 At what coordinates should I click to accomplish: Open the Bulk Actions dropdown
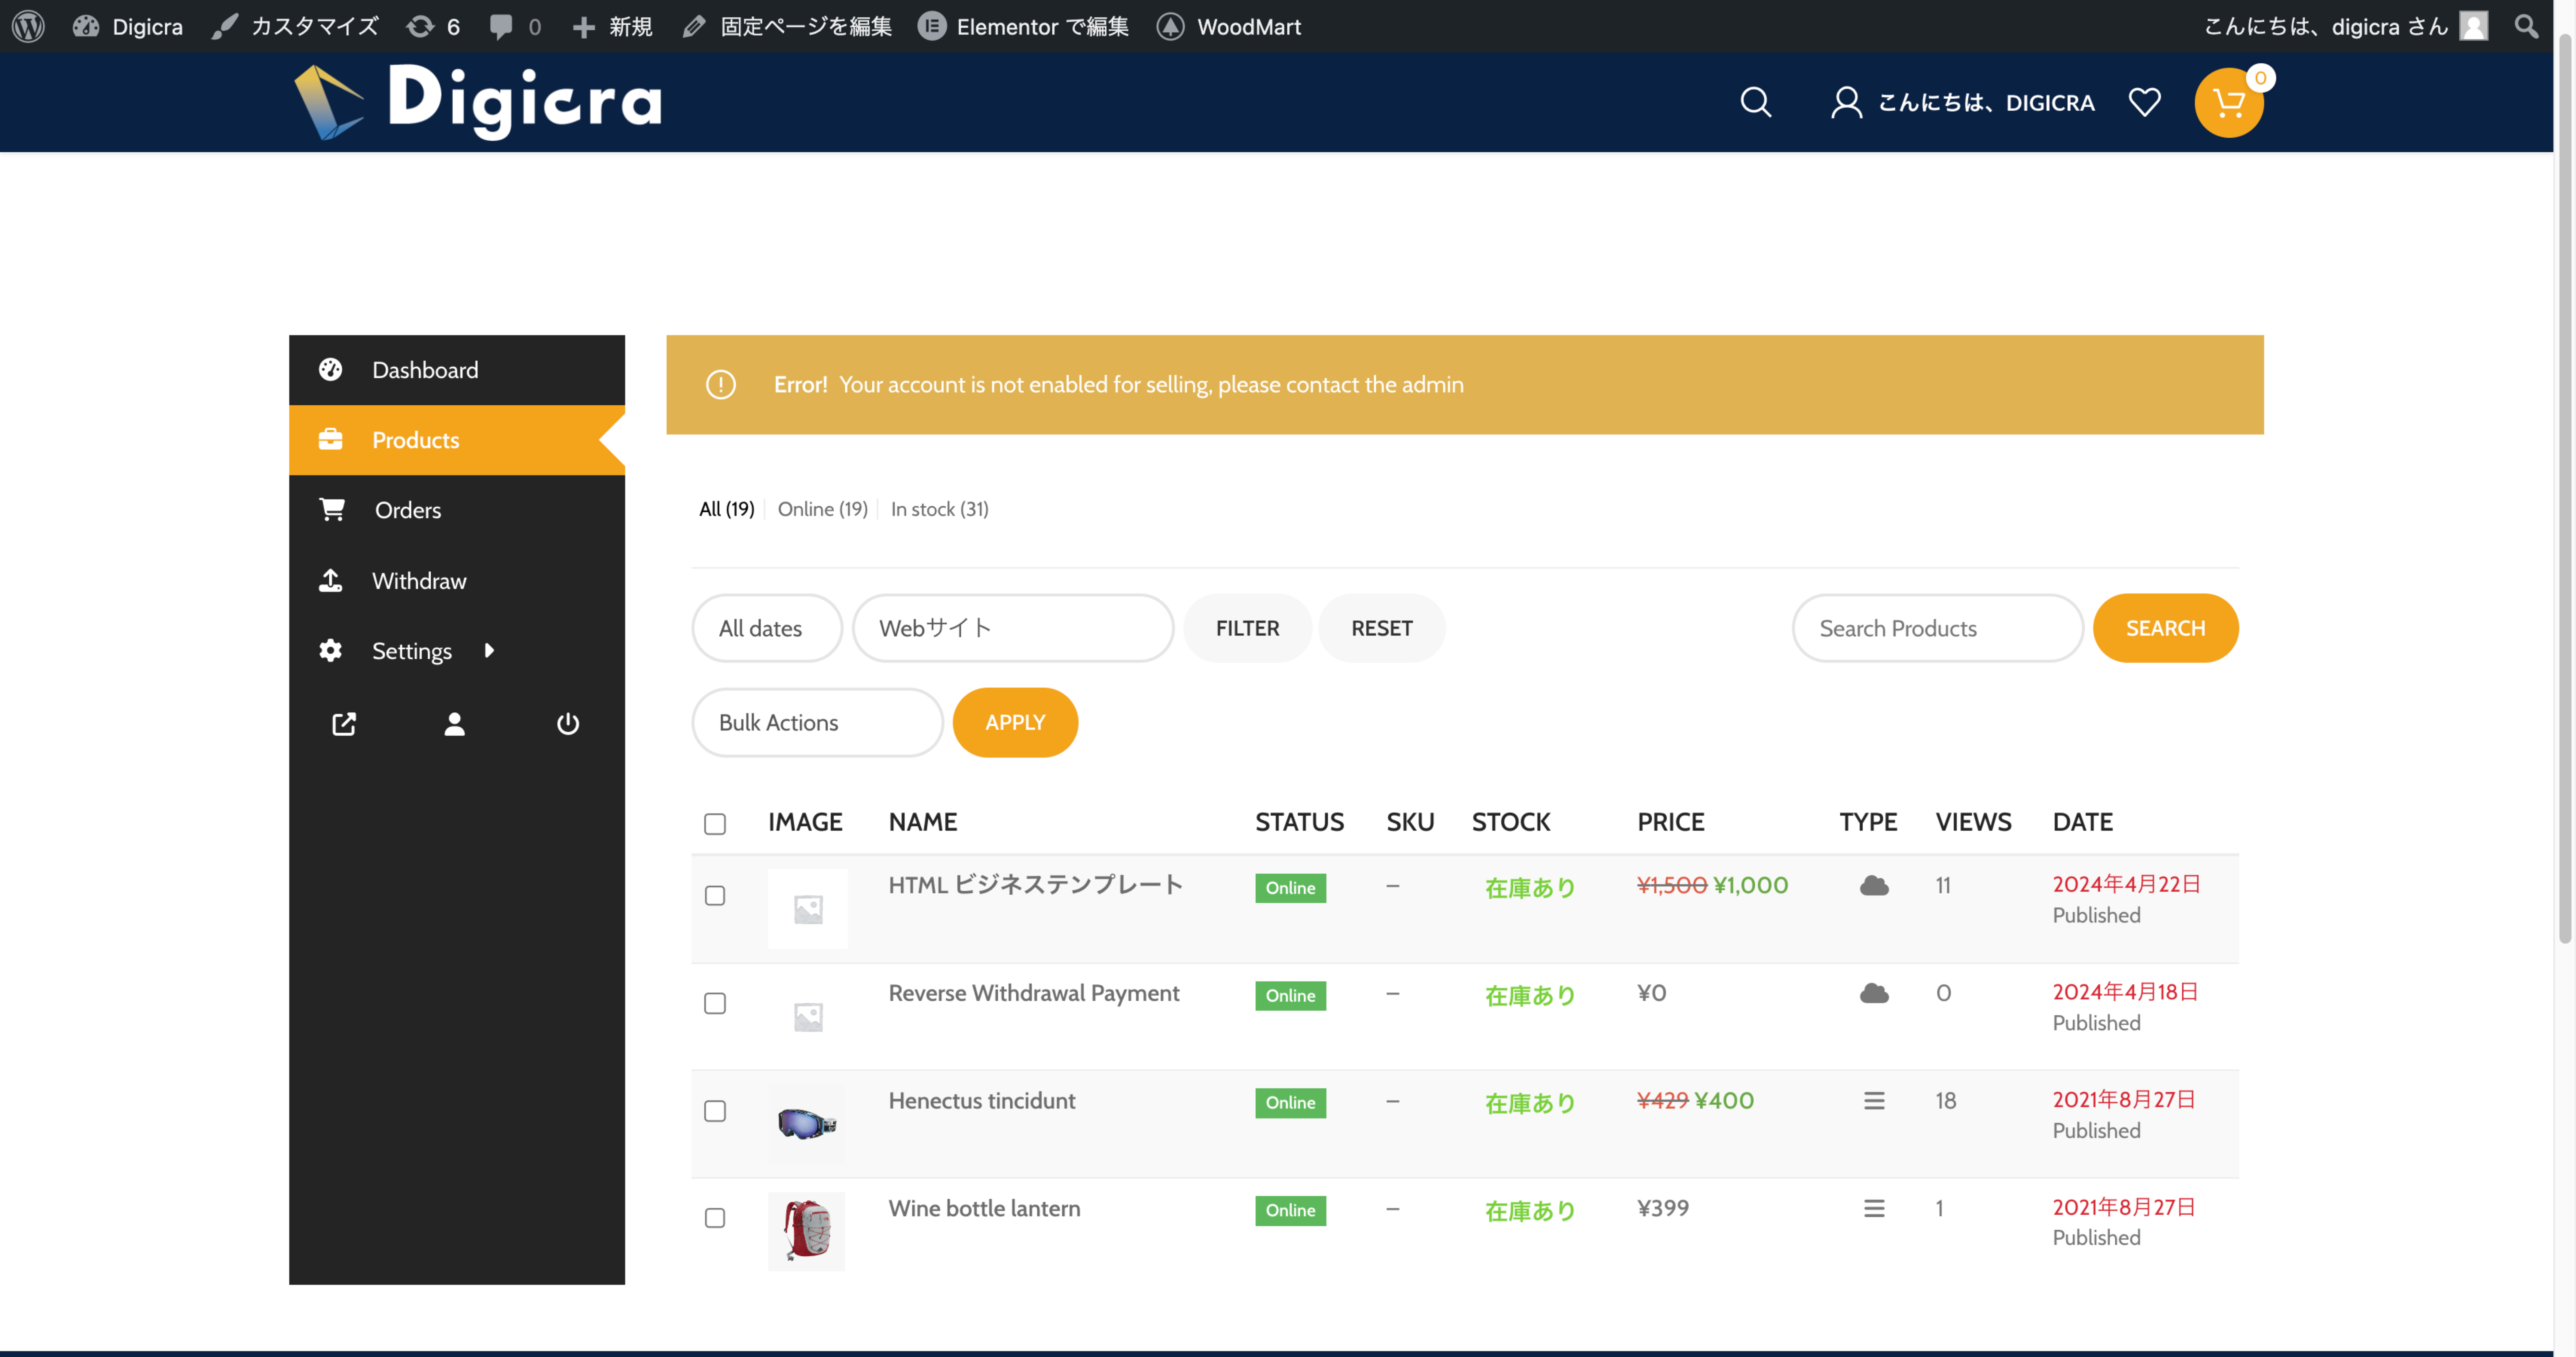tap(817, 722)
